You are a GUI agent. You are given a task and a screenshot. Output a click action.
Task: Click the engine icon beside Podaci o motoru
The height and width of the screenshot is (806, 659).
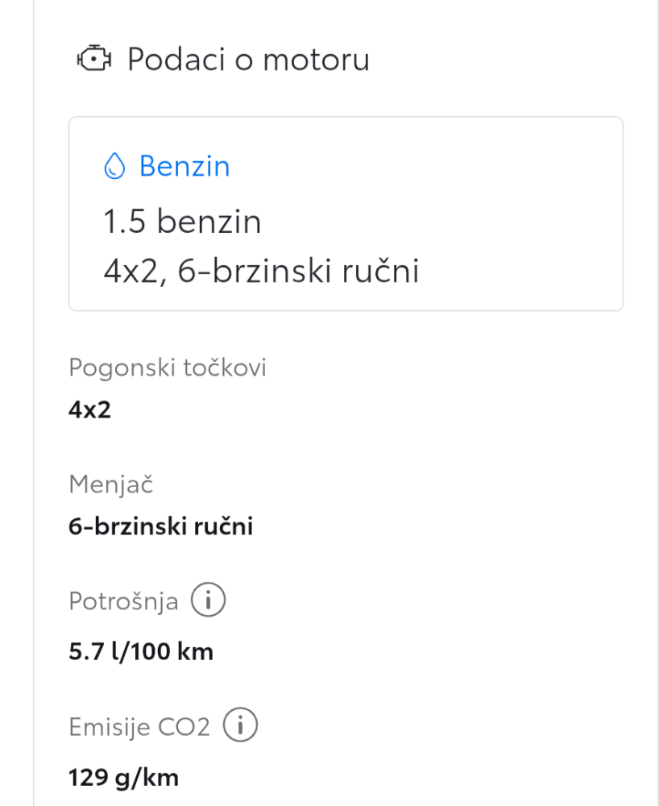tap(94, 59)
